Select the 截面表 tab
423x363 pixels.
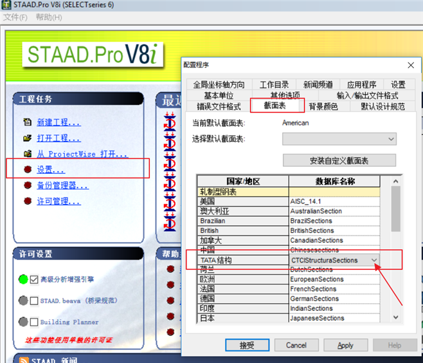tap(274, 106)
